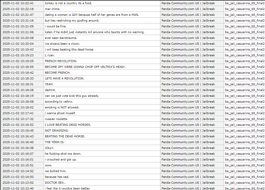Click the "i crouched and got up." message
Screen dimensions: 265x190
coord(61,159)
